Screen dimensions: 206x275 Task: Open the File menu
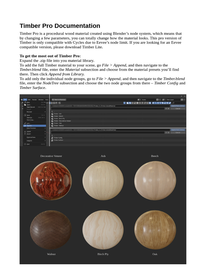click(25, 100)
